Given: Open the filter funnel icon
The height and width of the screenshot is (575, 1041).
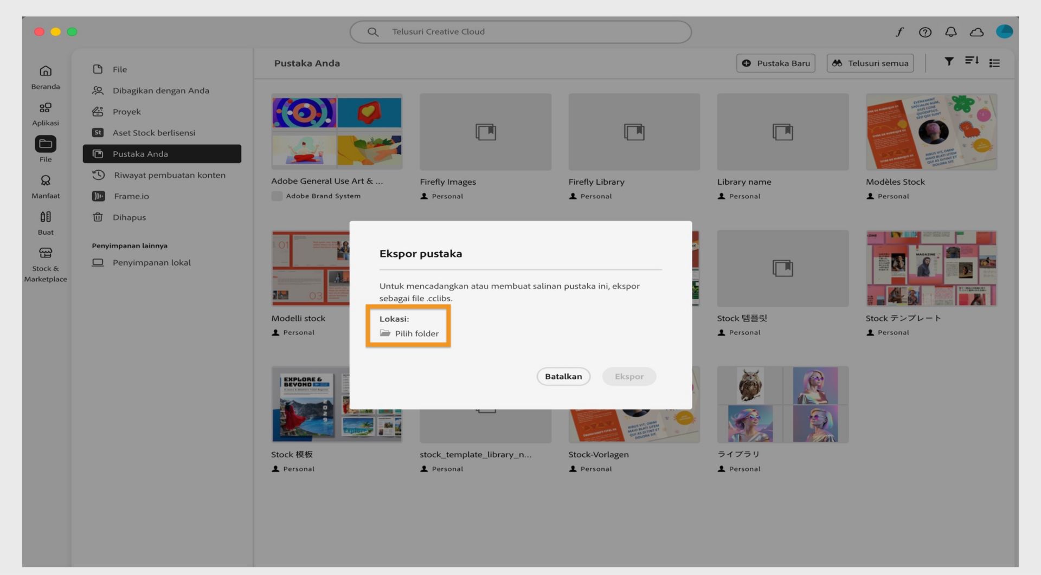Looking at the screenshot, I should coord(949,62).
